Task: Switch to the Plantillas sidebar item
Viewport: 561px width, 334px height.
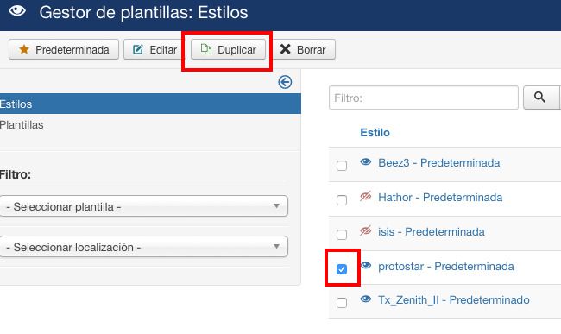Action: (22, 125)
